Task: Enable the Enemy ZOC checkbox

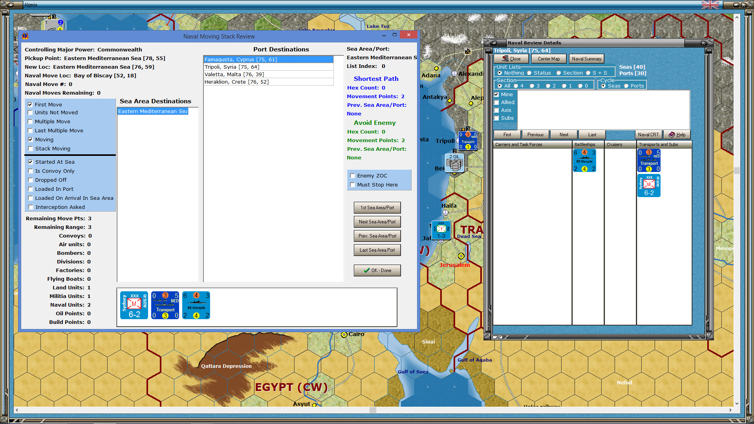Action: (x=352, y=176)
